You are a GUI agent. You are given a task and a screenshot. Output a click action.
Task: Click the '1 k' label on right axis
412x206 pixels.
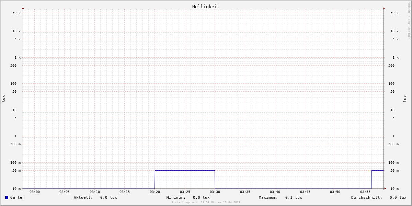click(396, 58)
